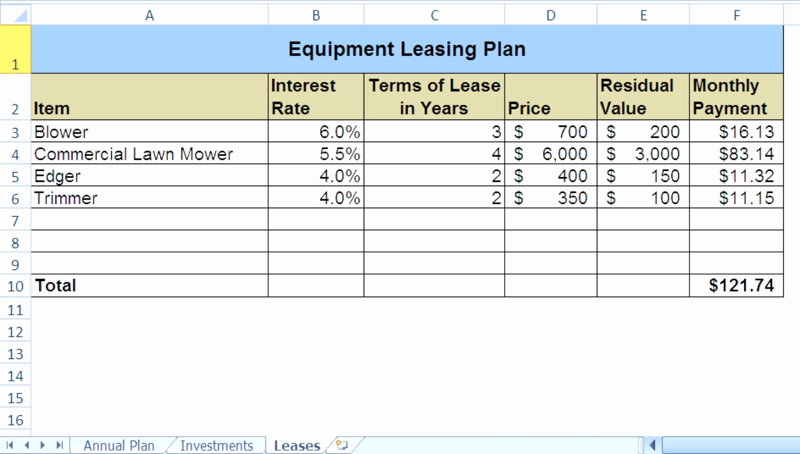
Task: Select column F header
Action: pyautogui.click(x=735, y=15)
